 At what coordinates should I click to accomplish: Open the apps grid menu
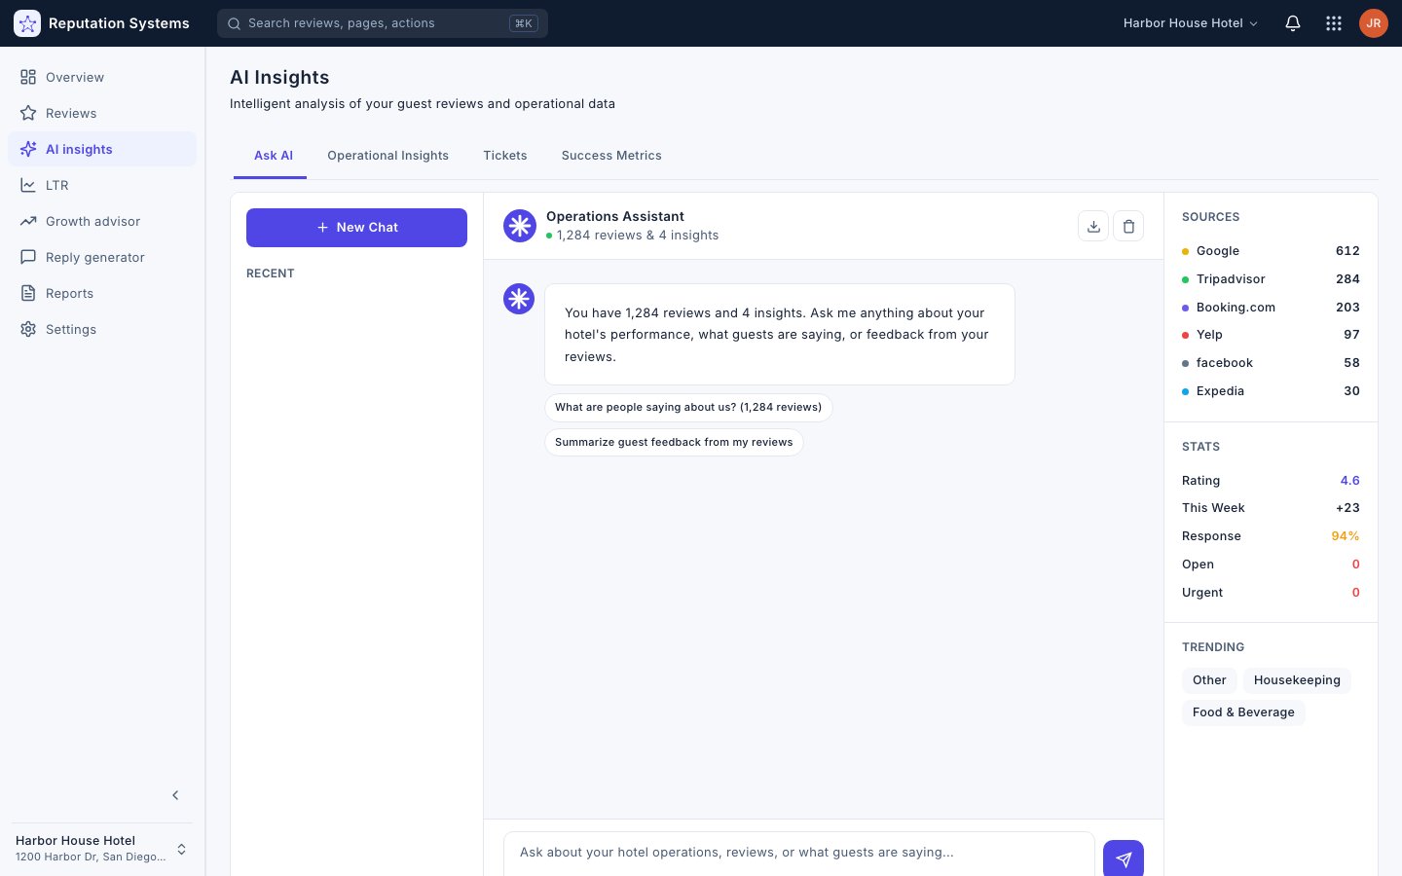point(1334,23)
